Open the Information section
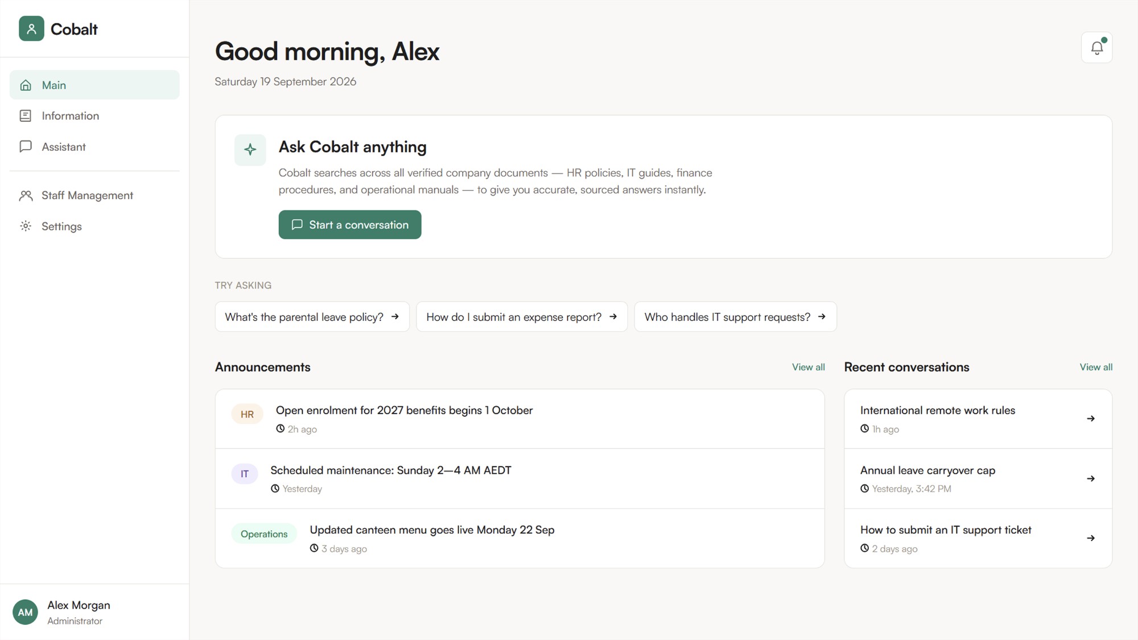Screen dimensions: 1138x640 [94, 115]
